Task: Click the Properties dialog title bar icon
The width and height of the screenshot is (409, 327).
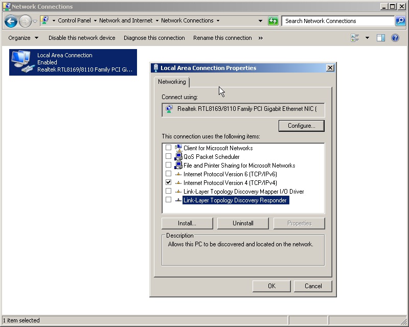Action: tap(156, 68)
